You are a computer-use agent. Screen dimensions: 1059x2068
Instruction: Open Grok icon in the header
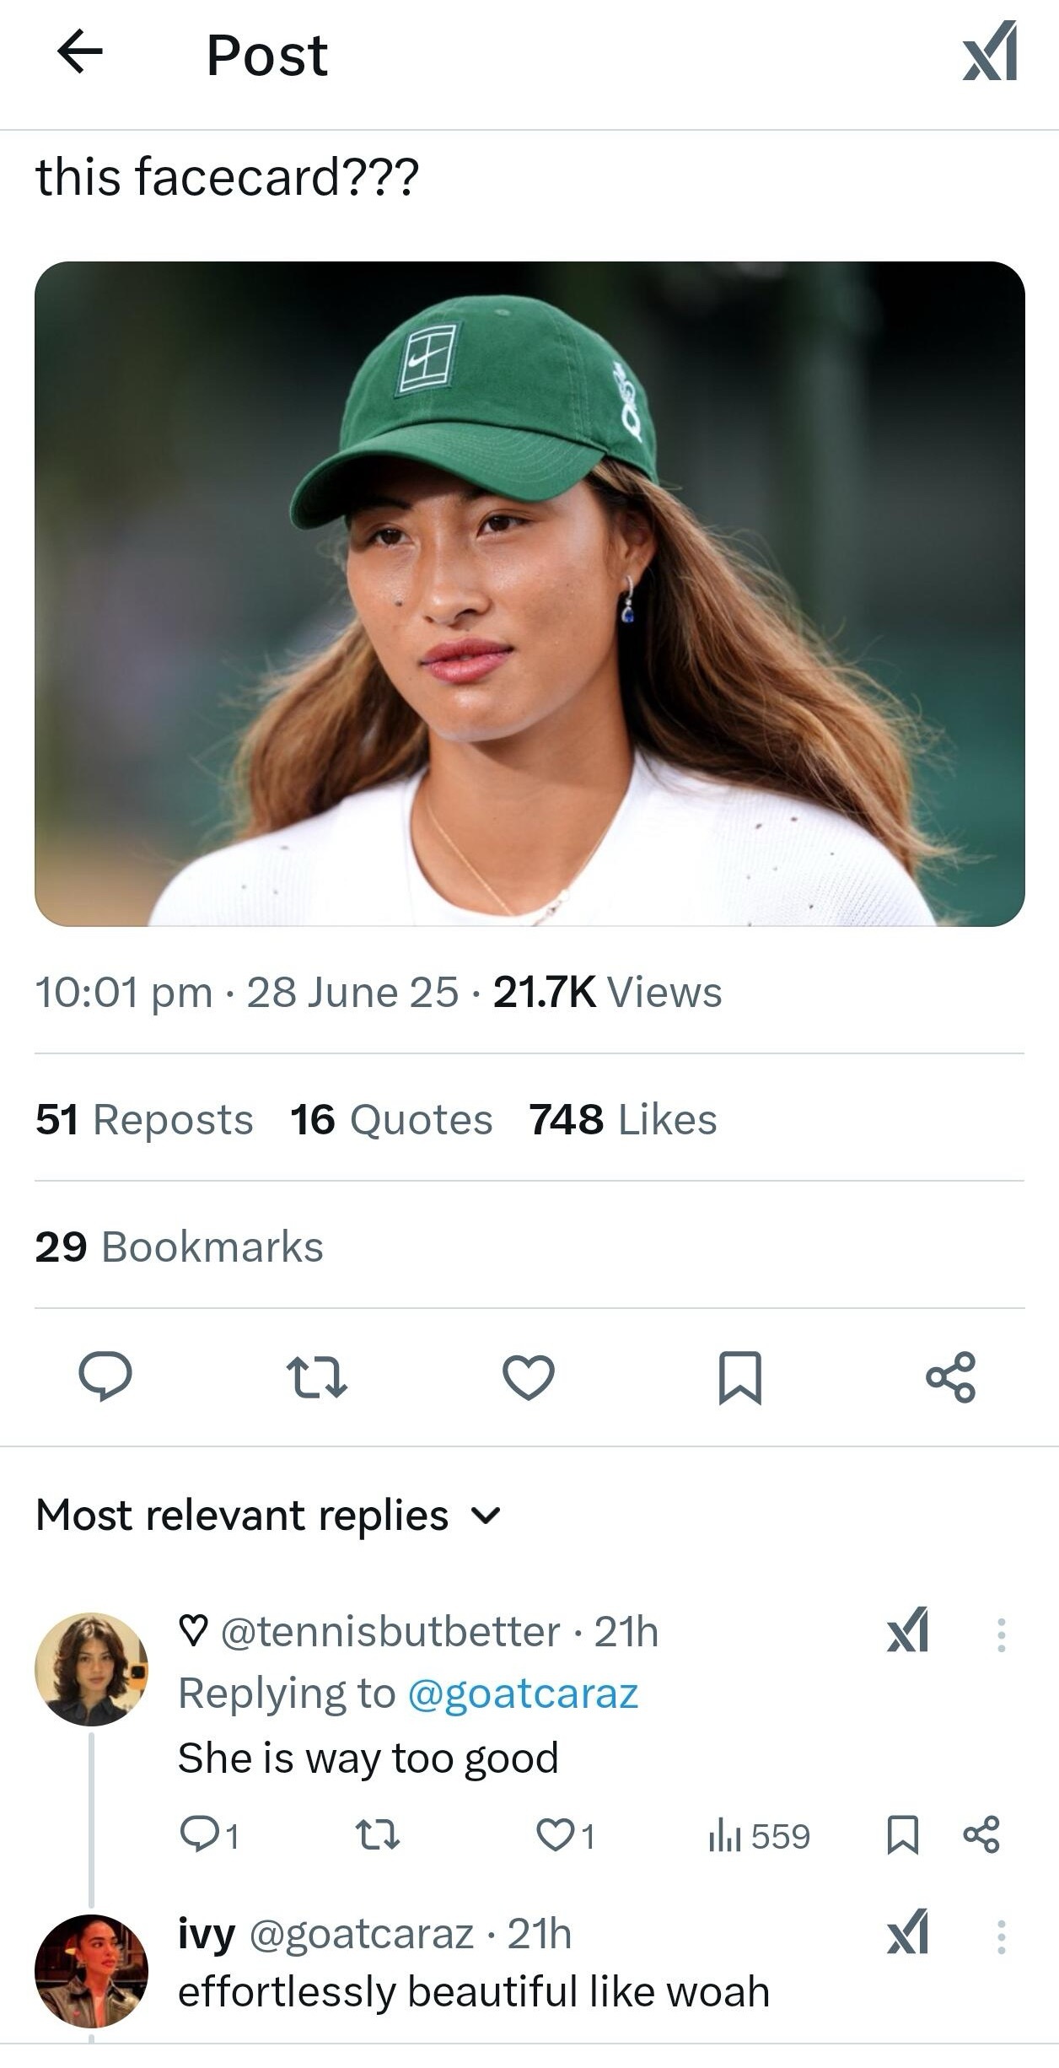click(x=990, y=53)
